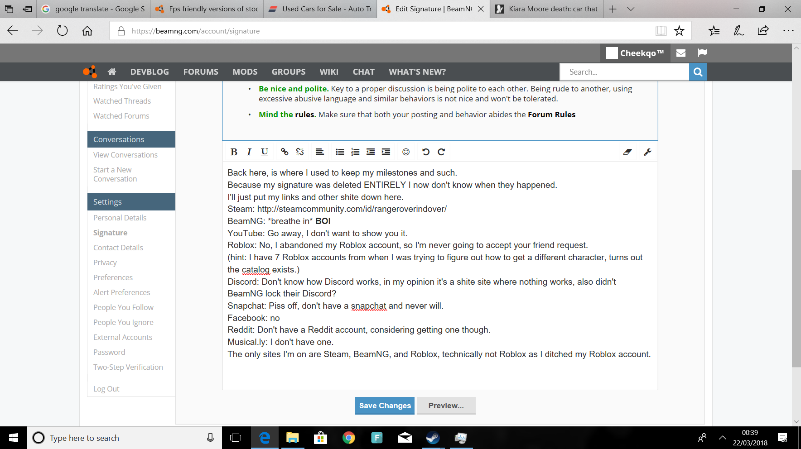Open reading view in address bar

(x=661, y=31)
